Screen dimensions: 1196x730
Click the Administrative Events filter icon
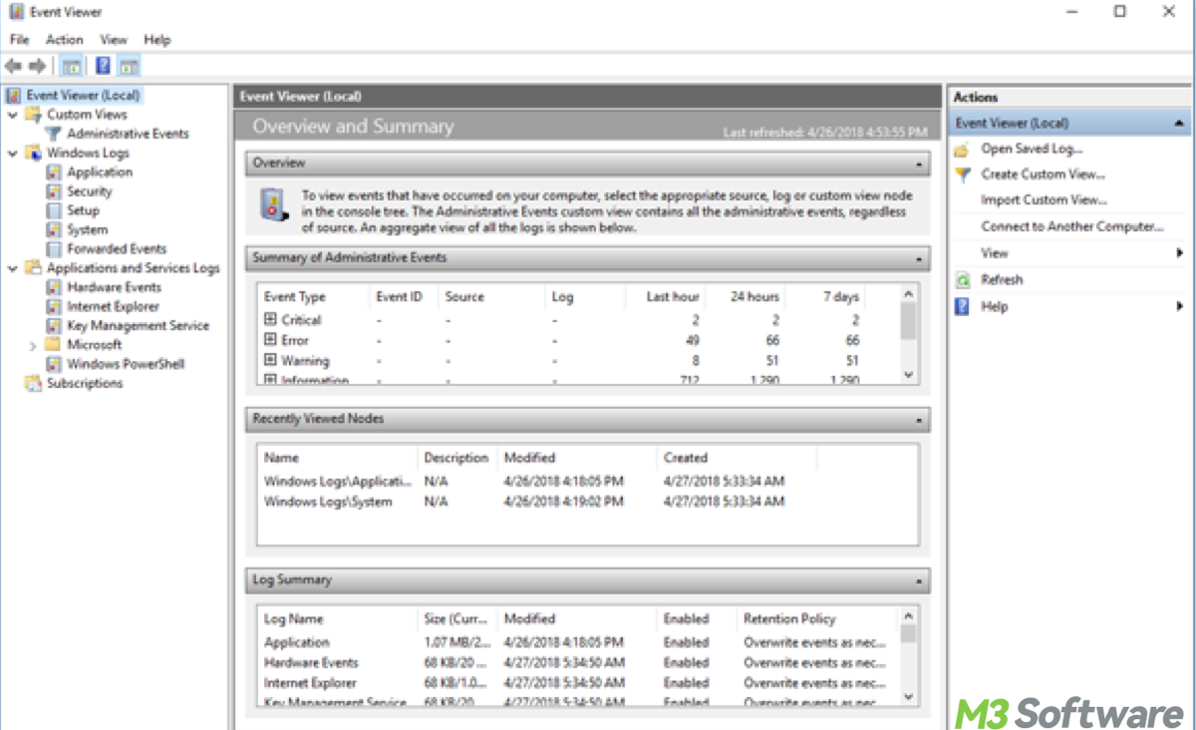click(55, 134)
